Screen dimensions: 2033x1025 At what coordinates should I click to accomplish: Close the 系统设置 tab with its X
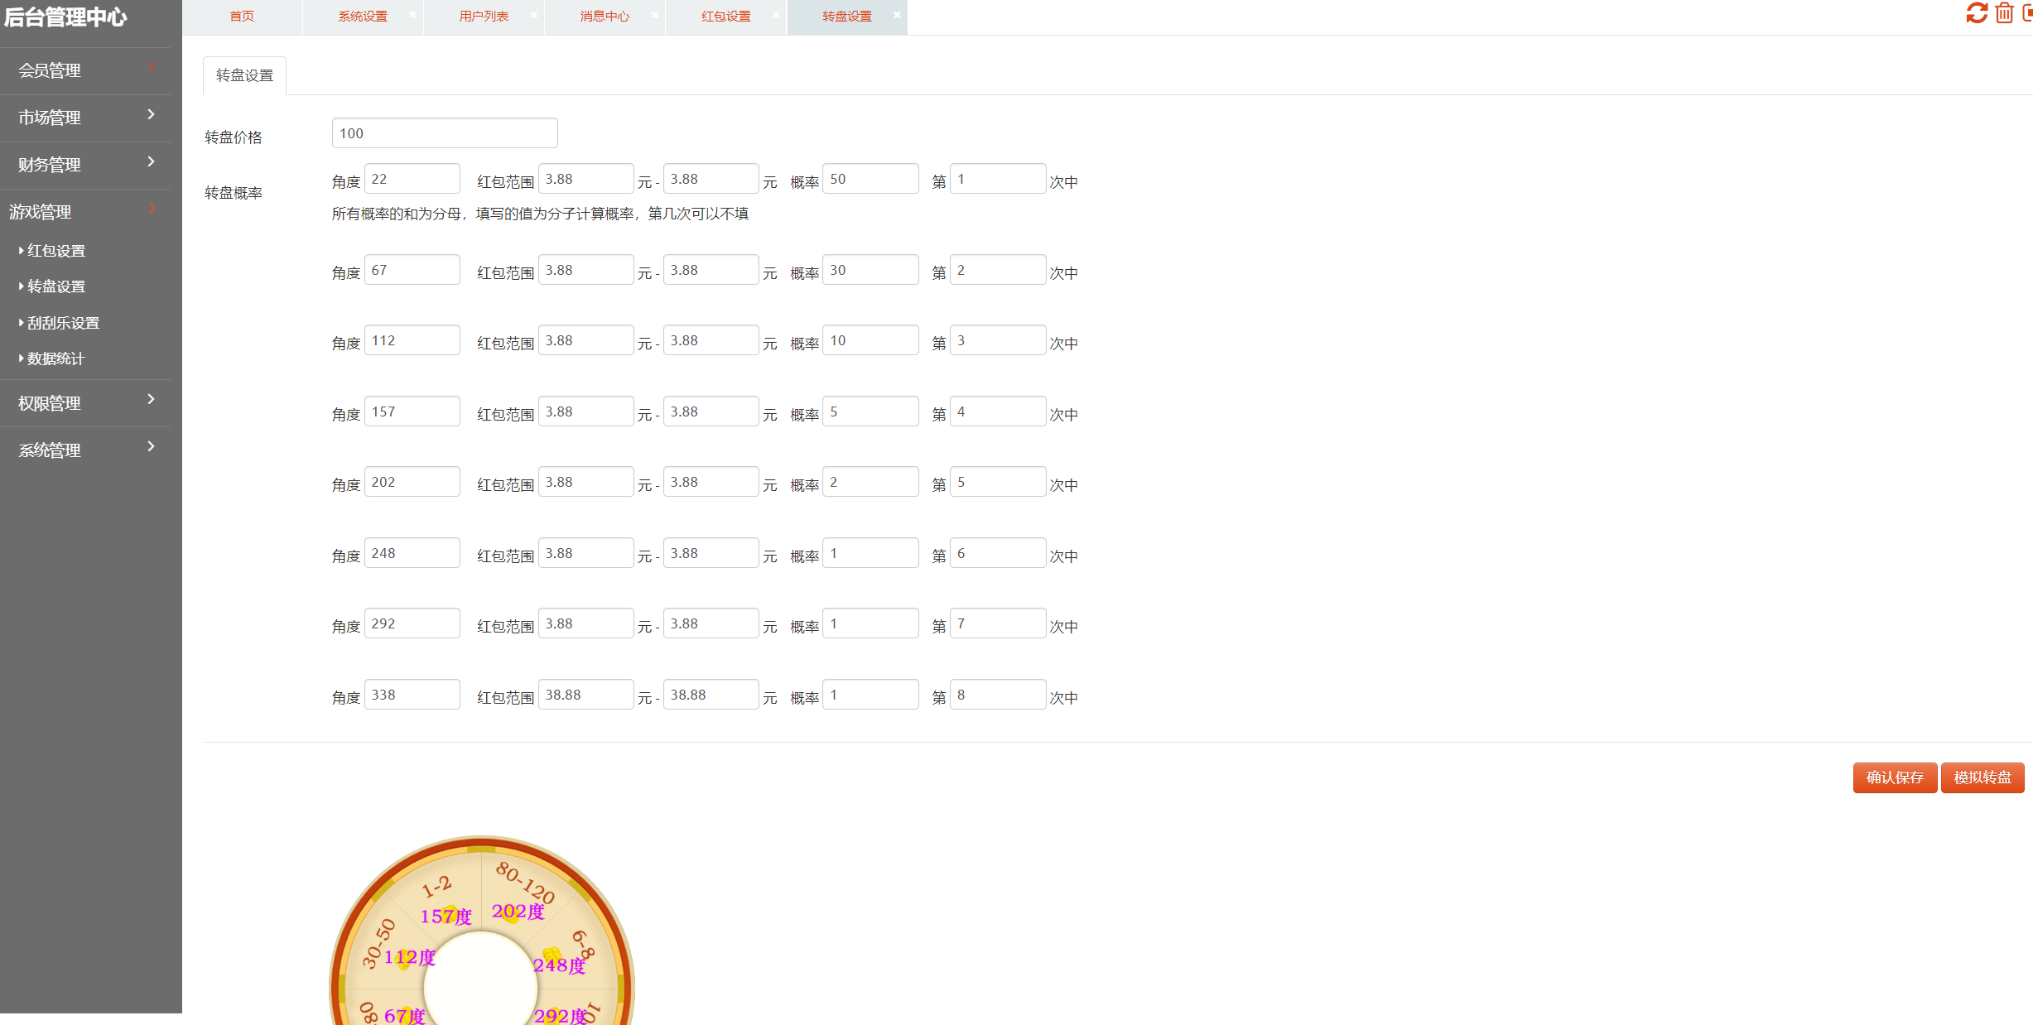click(412, 15)
